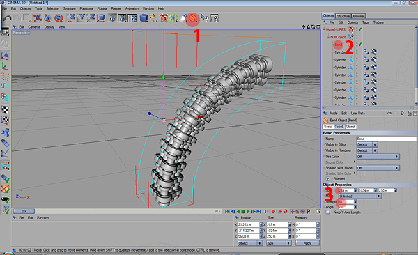Click the timeline frame slider handle

(x=24, y=211)
